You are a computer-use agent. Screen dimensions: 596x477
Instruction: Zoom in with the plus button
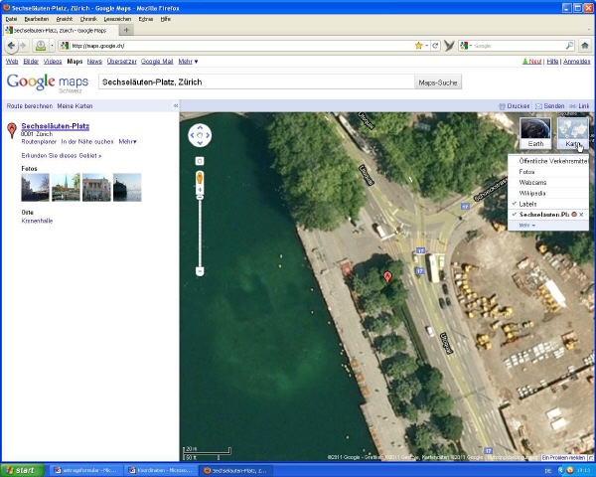[x=200, y=190]
